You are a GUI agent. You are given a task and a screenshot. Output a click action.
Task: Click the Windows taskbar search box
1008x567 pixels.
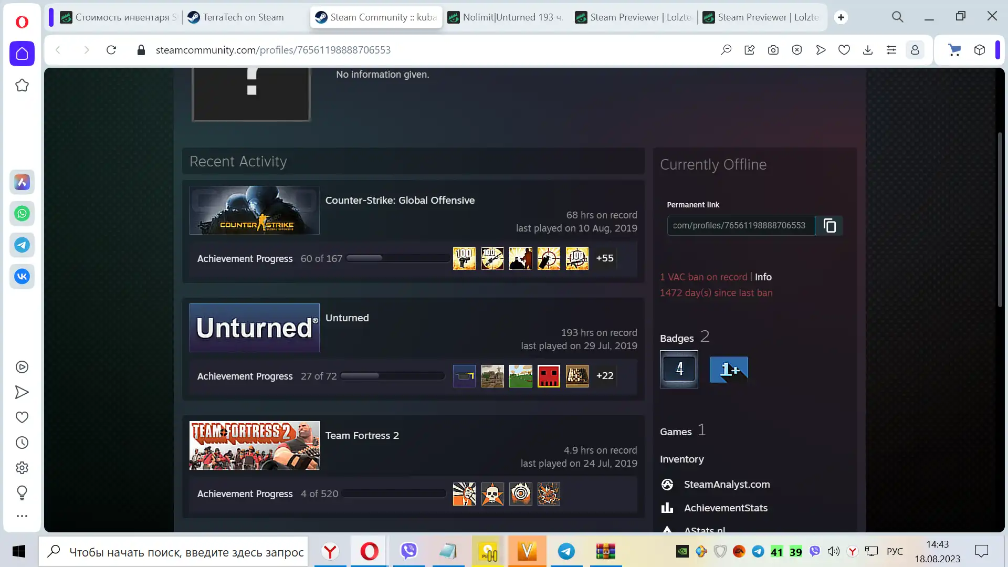(178, 552)
